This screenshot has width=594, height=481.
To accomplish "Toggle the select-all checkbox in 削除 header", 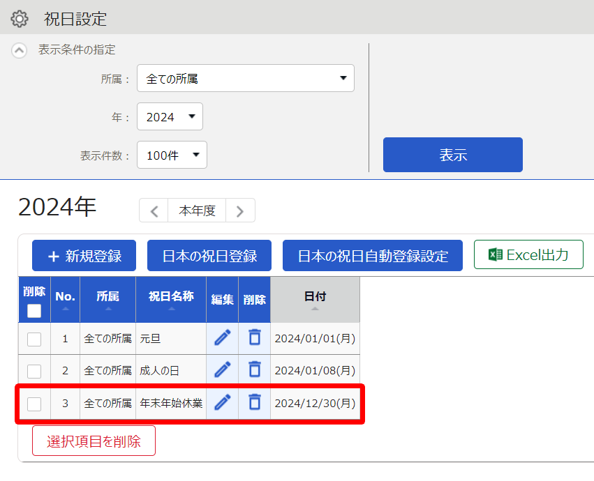I will (x=34, y=311).
